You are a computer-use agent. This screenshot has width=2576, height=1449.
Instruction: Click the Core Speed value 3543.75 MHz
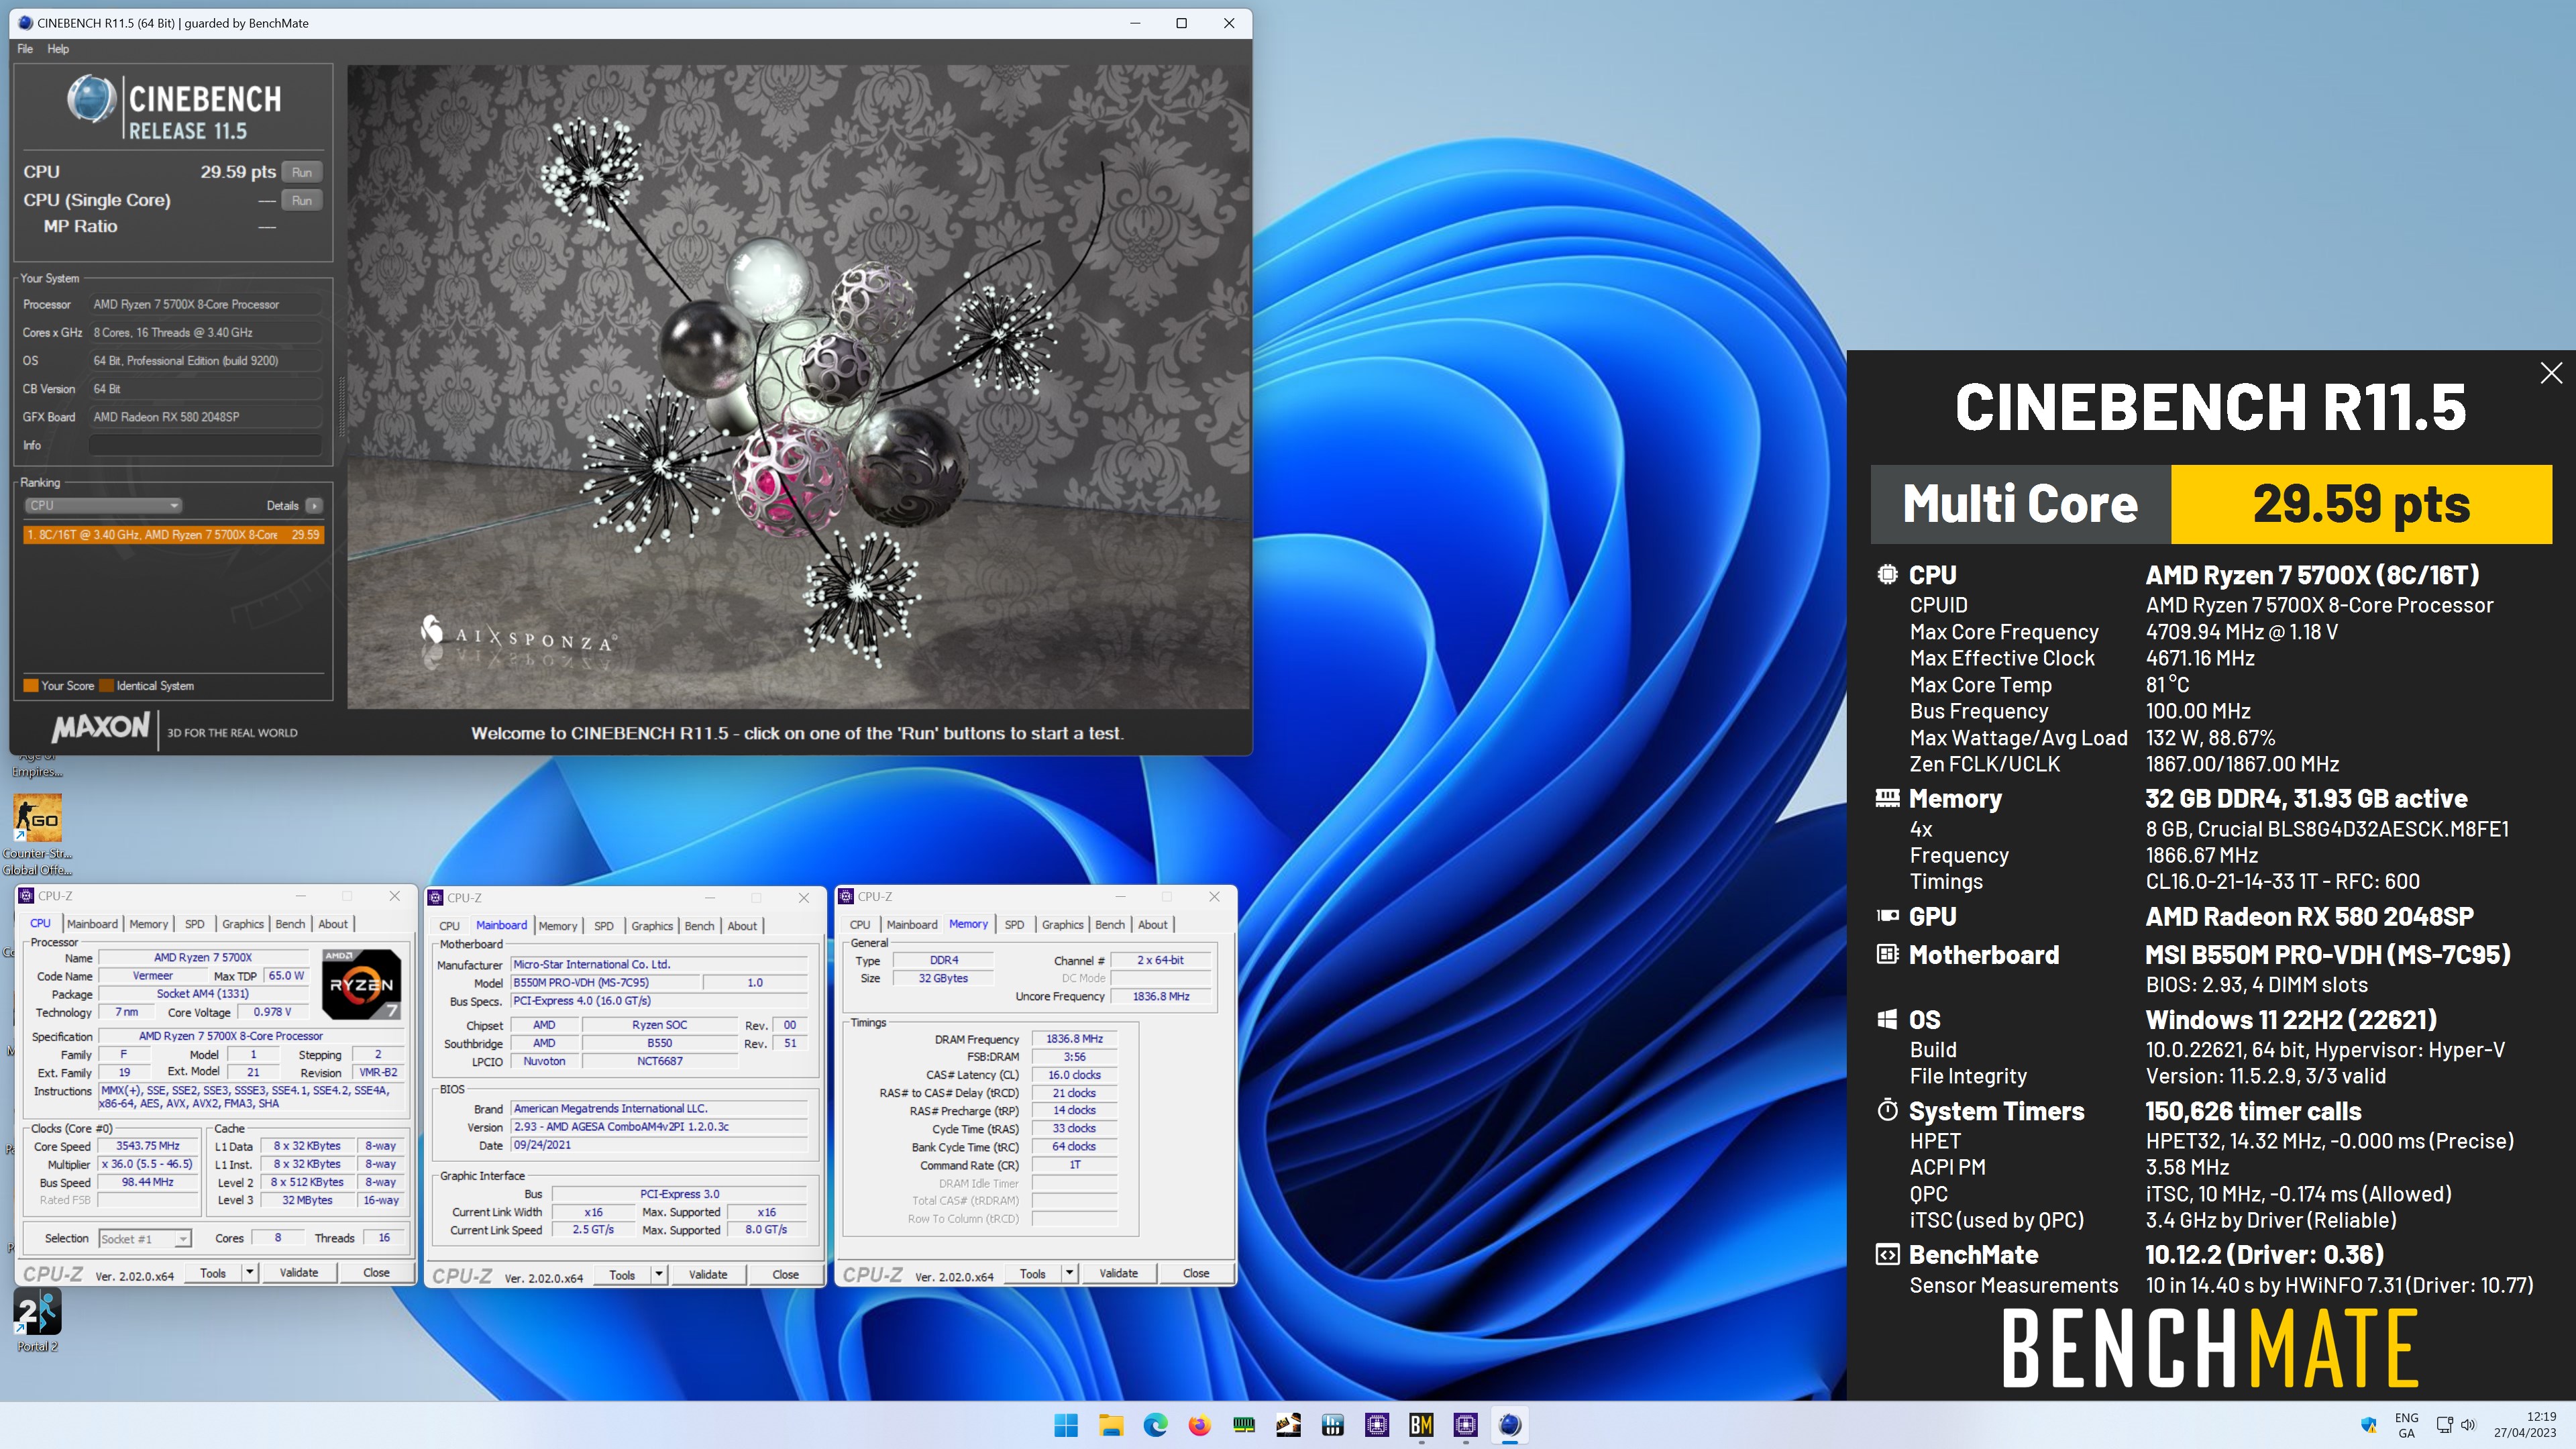pyautogui.click(x=148, y=1146)
